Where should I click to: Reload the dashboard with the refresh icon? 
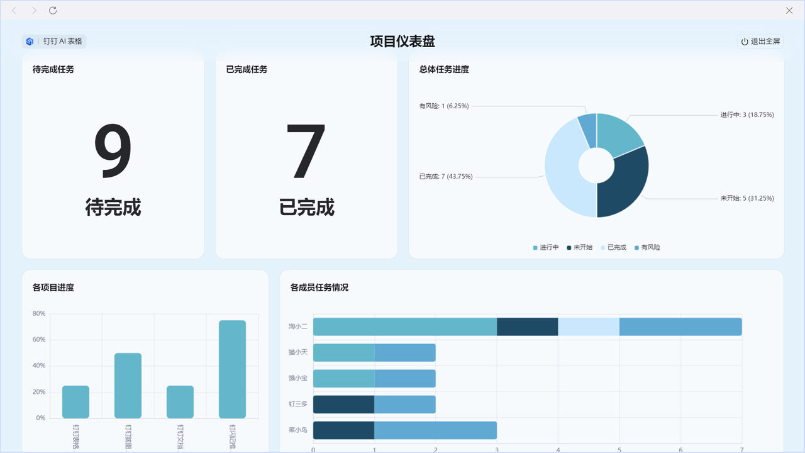pos(53,11)
